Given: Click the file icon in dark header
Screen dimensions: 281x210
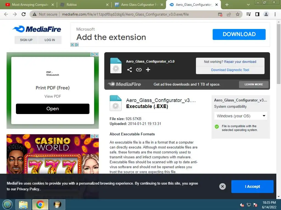Looking at the screenshot, I should click(x=116, y=66).
